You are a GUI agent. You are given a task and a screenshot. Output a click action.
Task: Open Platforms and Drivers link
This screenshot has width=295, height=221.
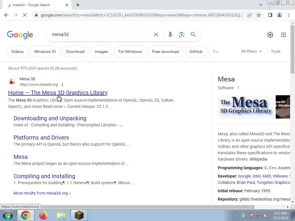point(41,138)
